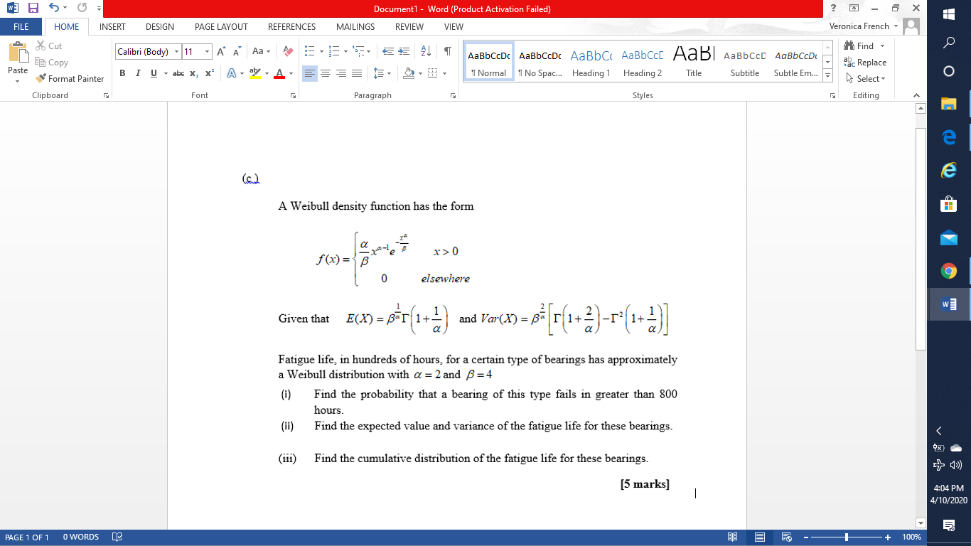This screenshot has height=546, width=971.
Task: Click the Replace command
Action: pos(869,62)
